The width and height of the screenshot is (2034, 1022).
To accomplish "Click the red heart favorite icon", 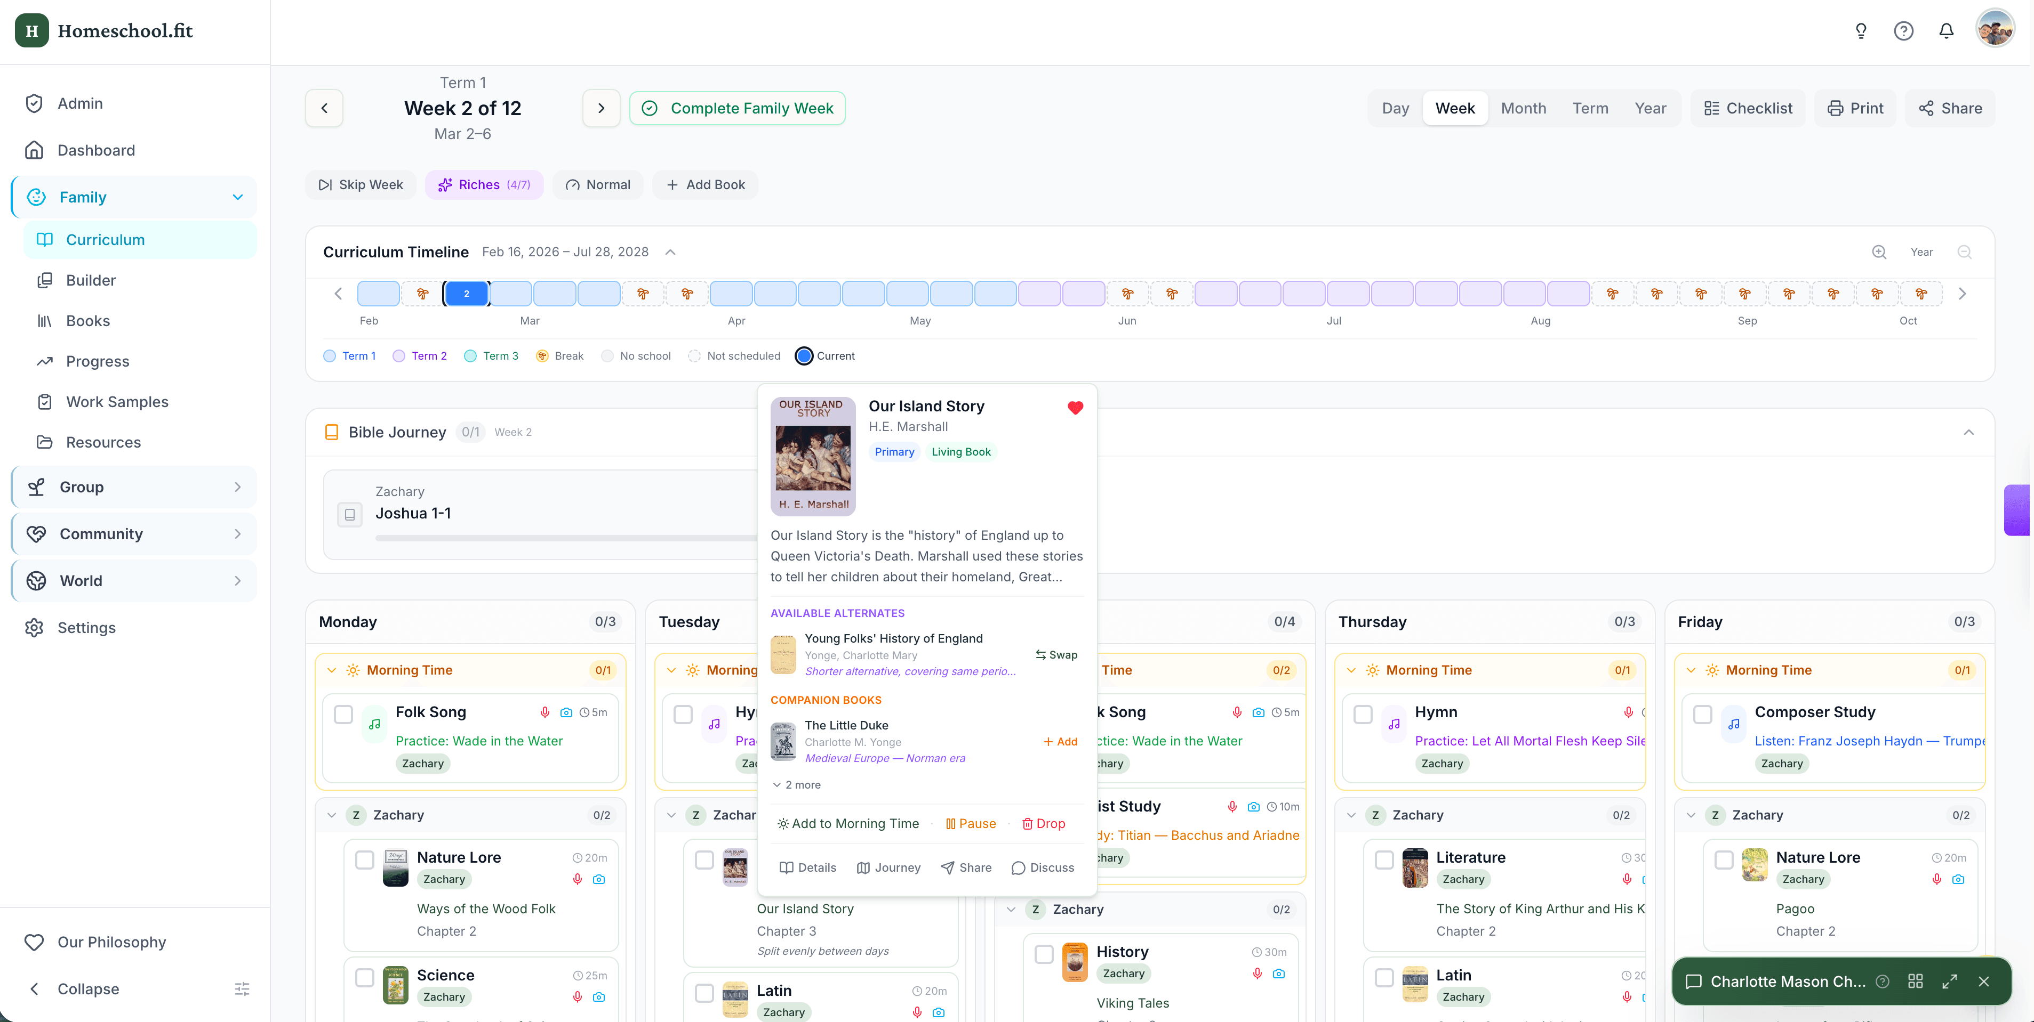I will click(x=1075, y=408).
